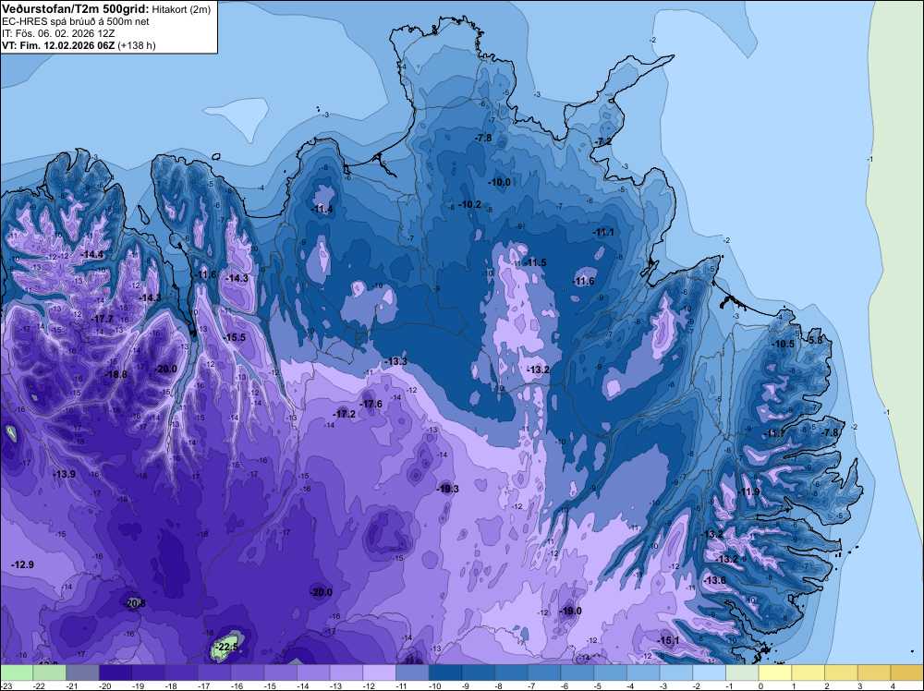Viewport: 924px width, 691px height.
Task: Click the orange-yellow legend swatch labeled 4
Action: tap(907, 673)
